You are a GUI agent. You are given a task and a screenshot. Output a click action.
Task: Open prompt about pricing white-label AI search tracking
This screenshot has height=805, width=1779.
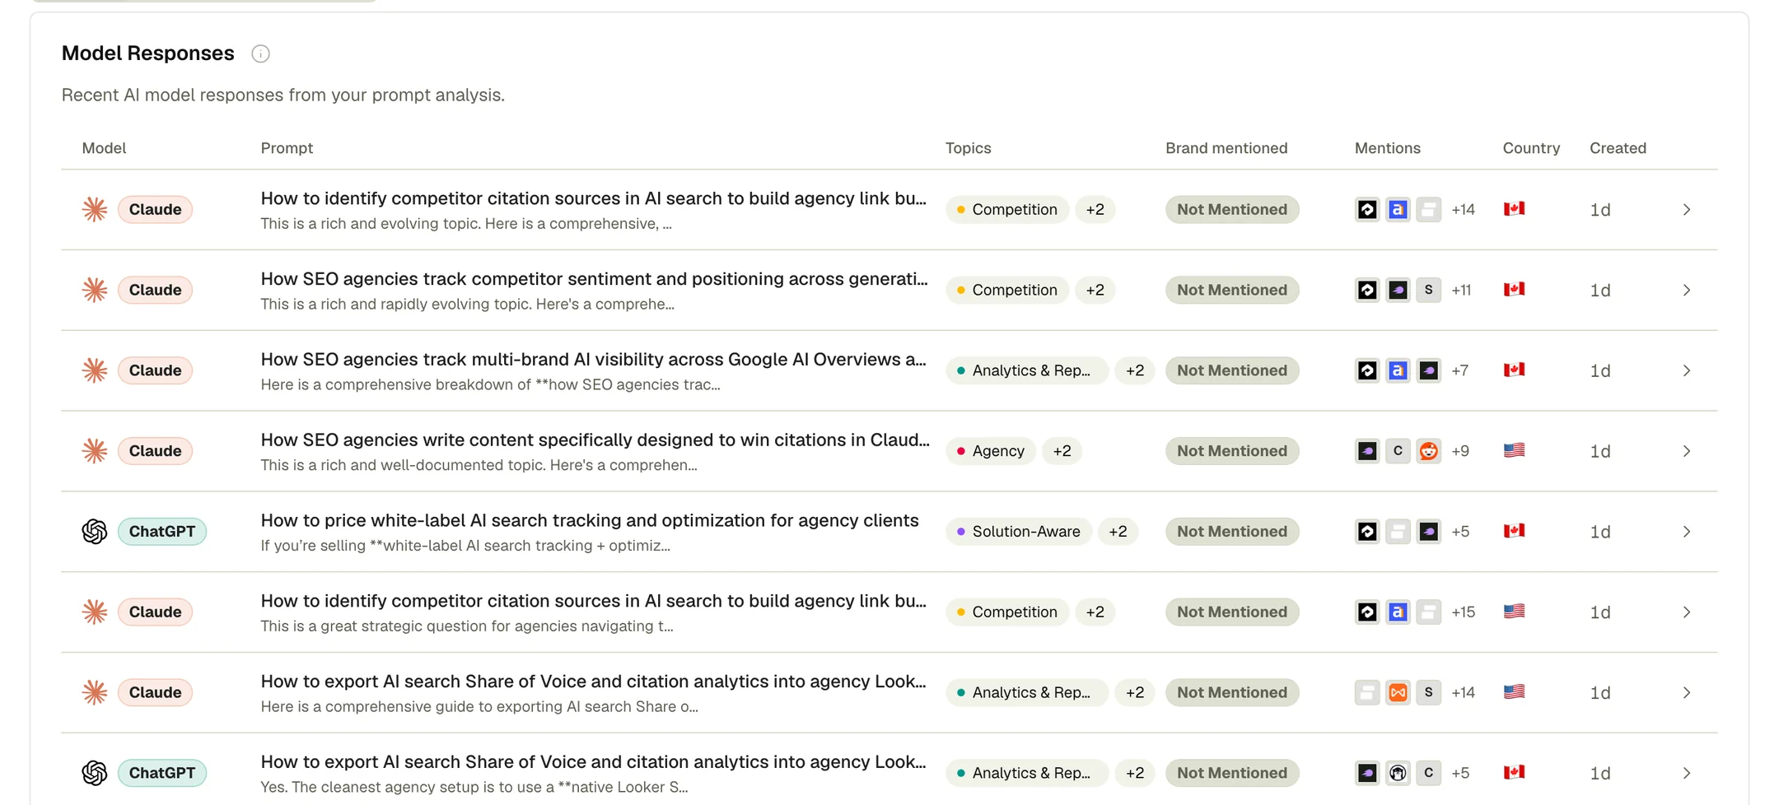pyautogui.click(x=589, y=520)
